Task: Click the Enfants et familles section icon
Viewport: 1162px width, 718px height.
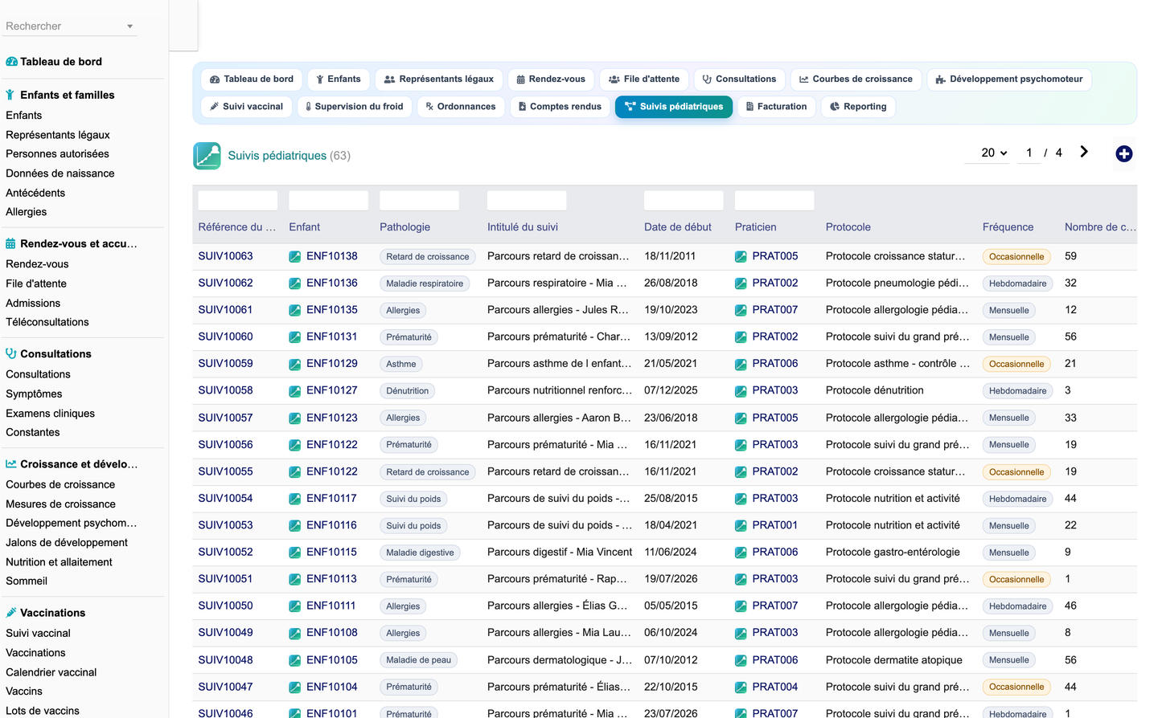Action: pos(10,95)
